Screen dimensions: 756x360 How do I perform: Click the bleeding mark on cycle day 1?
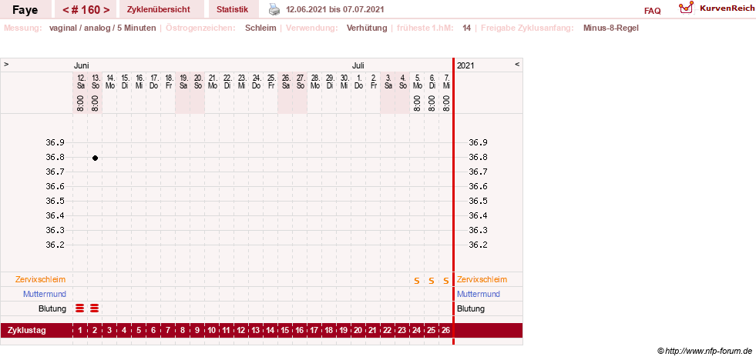(80, 308)
